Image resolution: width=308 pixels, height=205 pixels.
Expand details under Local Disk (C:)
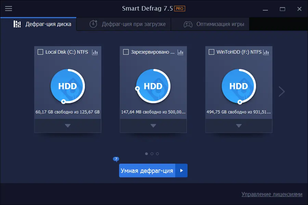click(x=67, y=126)
